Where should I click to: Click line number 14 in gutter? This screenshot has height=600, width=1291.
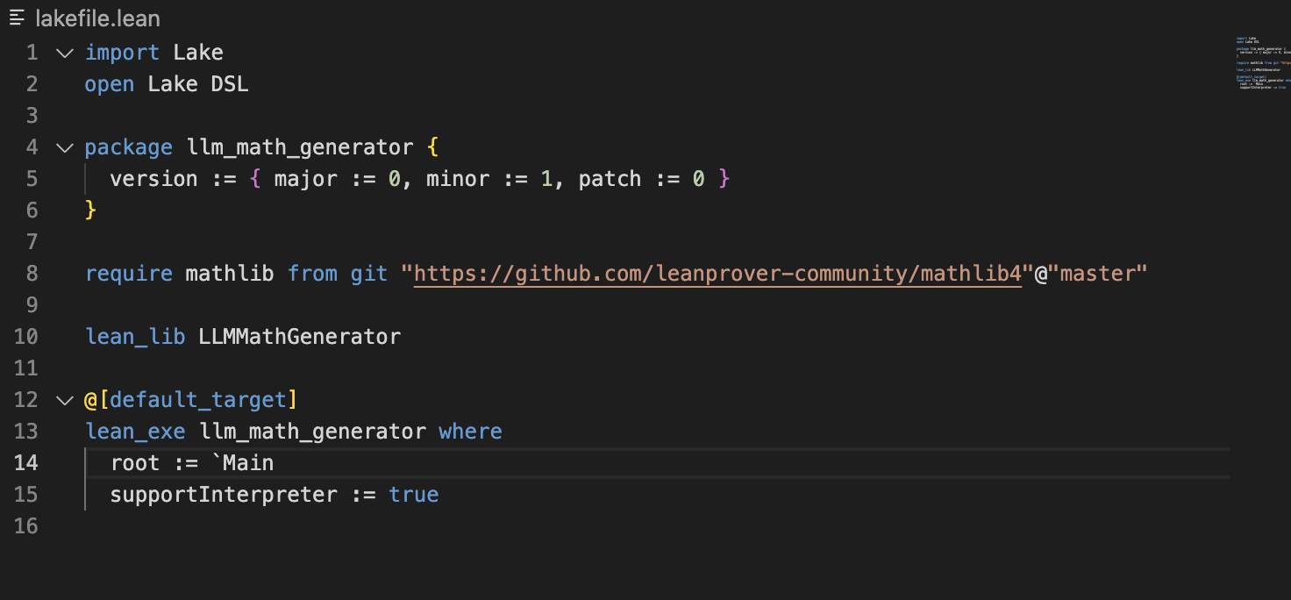coord(26,463)
